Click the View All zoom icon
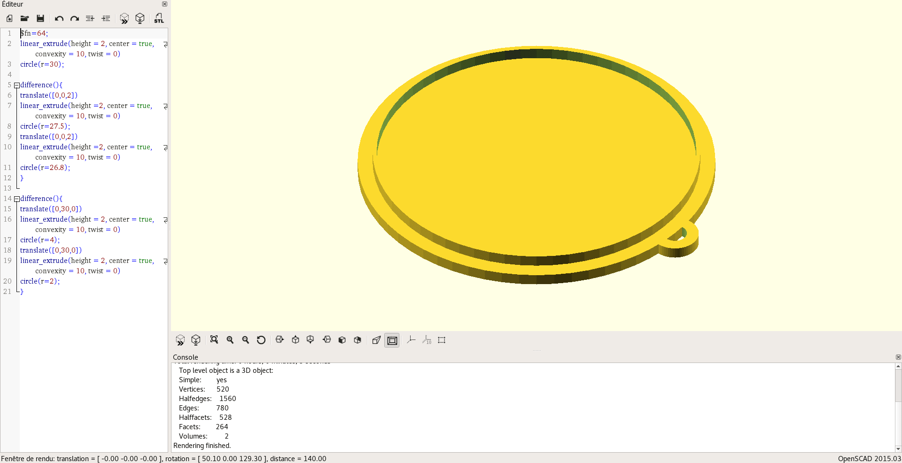The width and height of the screenshot is (902, 463). click(x=214, y=340)
